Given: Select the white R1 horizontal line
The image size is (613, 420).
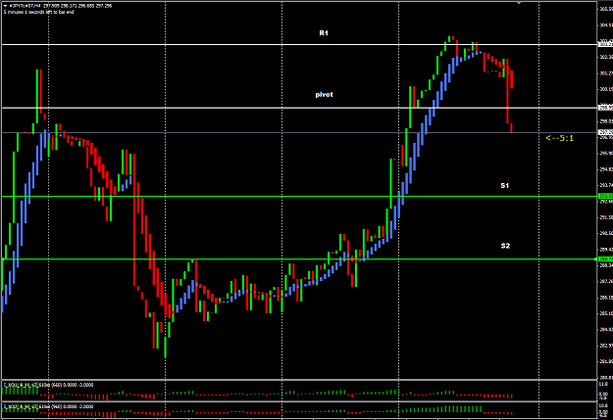Looking at the screenshot, I should coord(299,45).
